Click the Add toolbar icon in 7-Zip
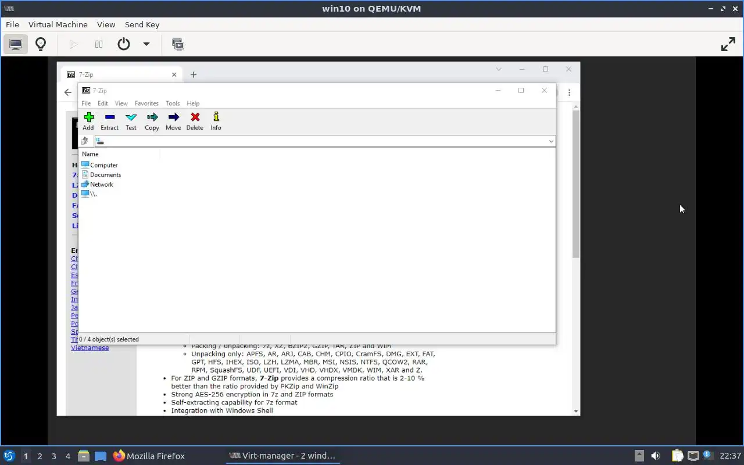The height and width of the screenshot is (465, 744). click(88, 121)
